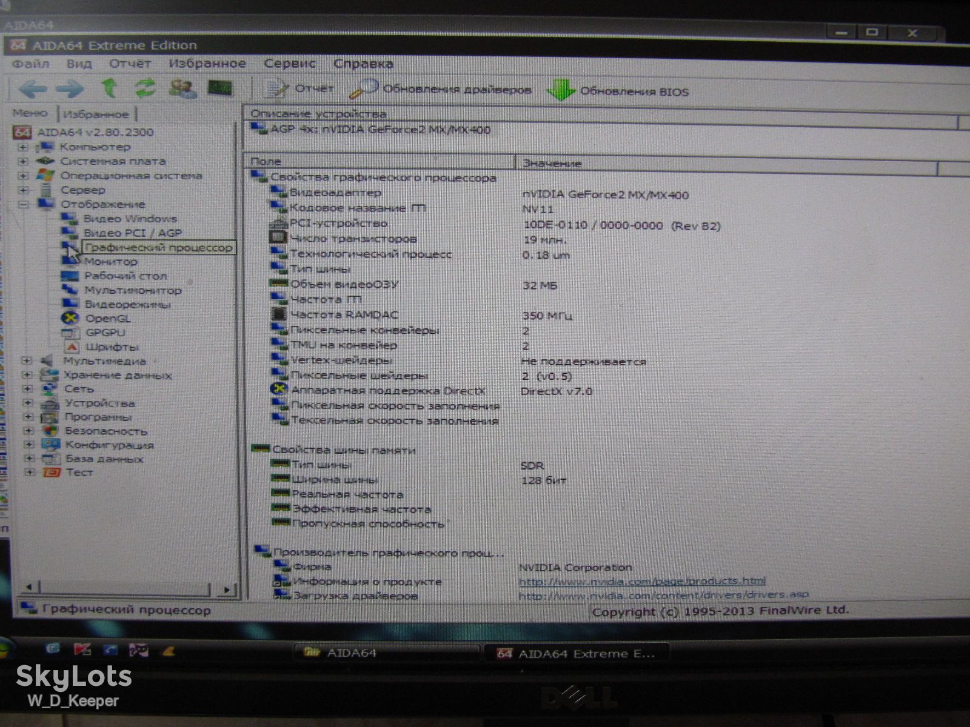The height and width of the screenshot is (727, 970).
Task: Select Рабочий стол tree item
Action: pos(125,276)
